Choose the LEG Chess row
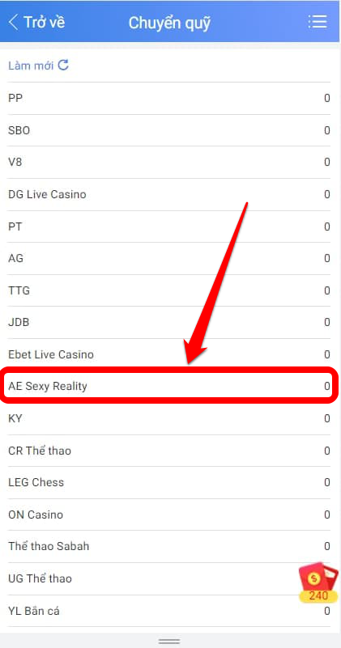Screen dimensions: 341x648 pos(169,483)
